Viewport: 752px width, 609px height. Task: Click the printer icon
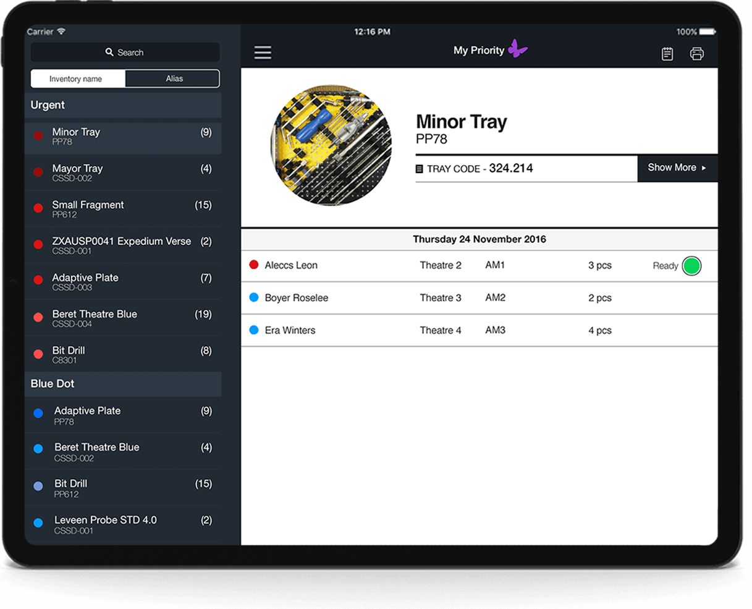[696, 54]
